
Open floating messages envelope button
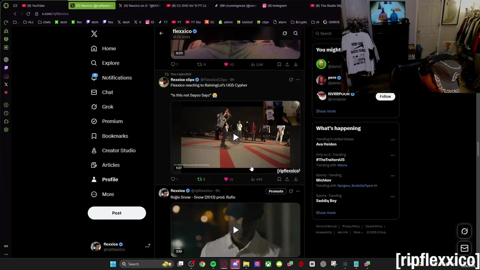pyautogui.click(x=464, y=248)
